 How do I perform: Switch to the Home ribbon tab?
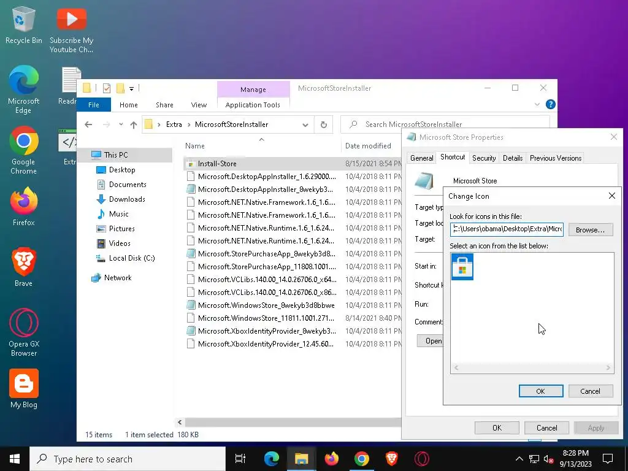click(129, 104)
